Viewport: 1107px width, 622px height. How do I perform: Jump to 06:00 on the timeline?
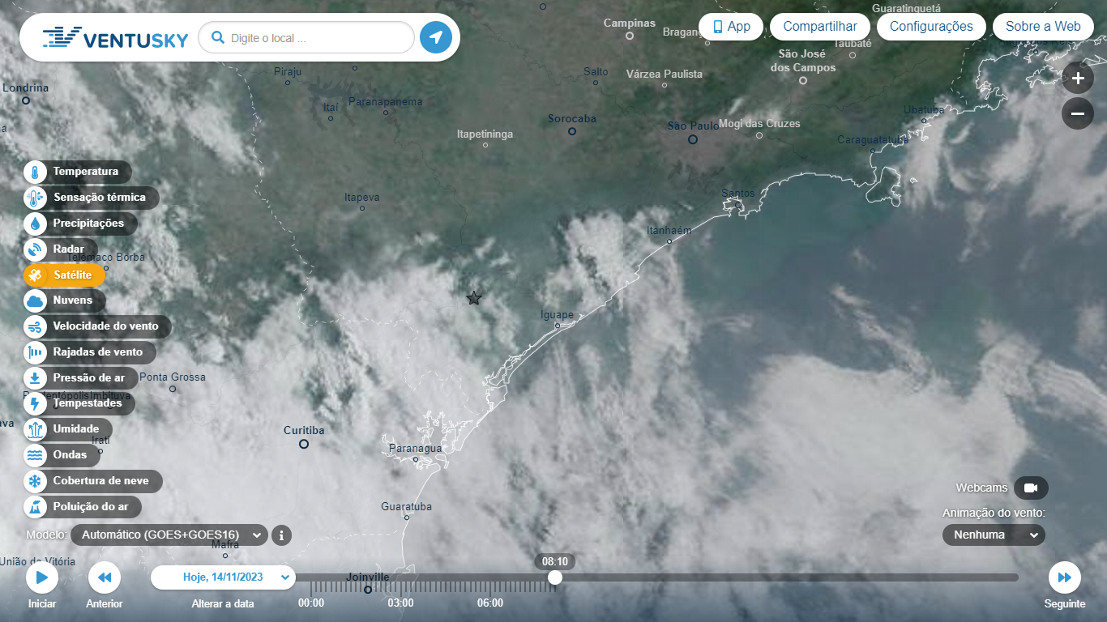(x=490, y=603)
